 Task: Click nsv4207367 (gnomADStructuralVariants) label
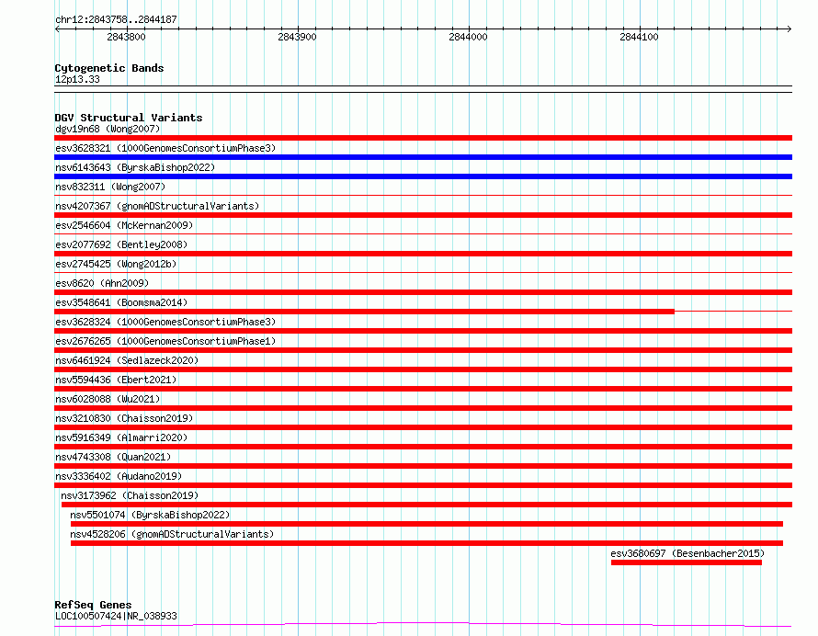tap(157, 206)
